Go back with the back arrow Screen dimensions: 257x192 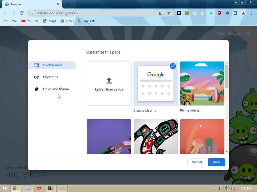click(x=6, y=13)
